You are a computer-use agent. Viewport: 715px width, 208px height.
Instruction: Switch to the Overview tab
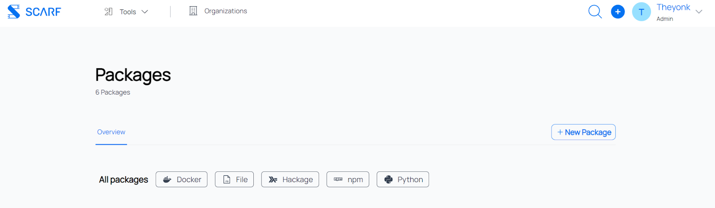(x=111, y=132)
